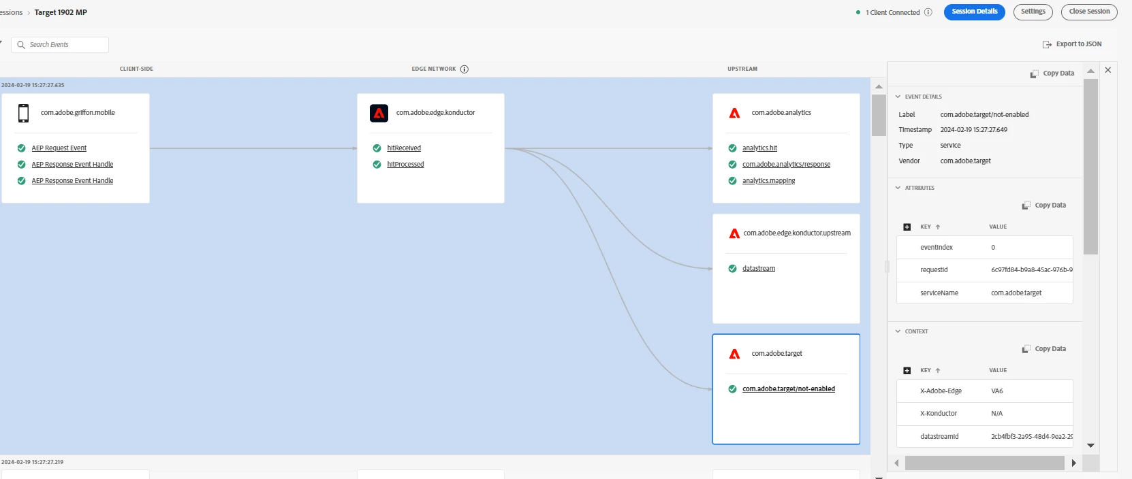This screenshot has width=1132, height=479.
Task: Close the event details panel with X
Action: (1107, 70)
